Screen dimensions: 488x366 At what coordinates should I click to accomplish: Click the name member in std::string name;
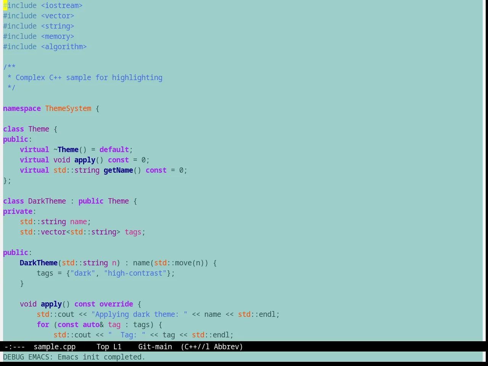click(79, 222)
